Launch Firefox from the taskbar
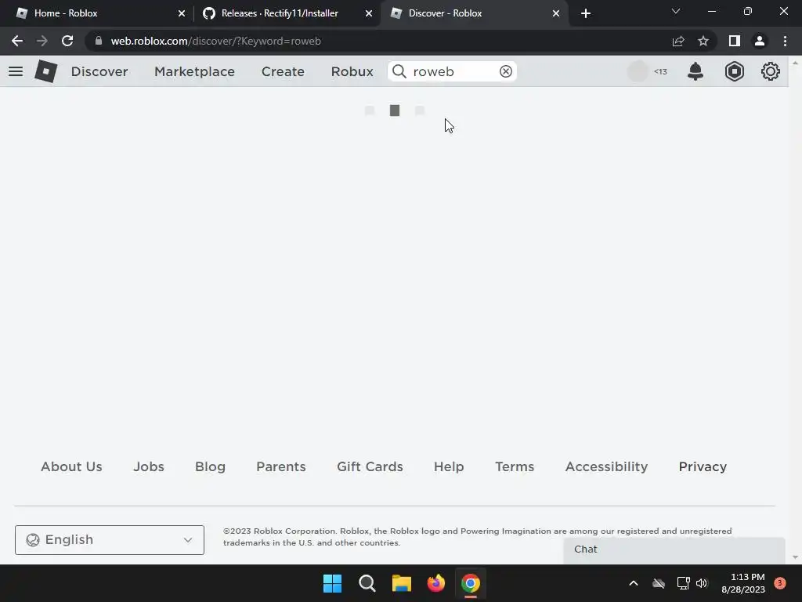The width and height of the screenshot is (802, 602). [436, 583]
